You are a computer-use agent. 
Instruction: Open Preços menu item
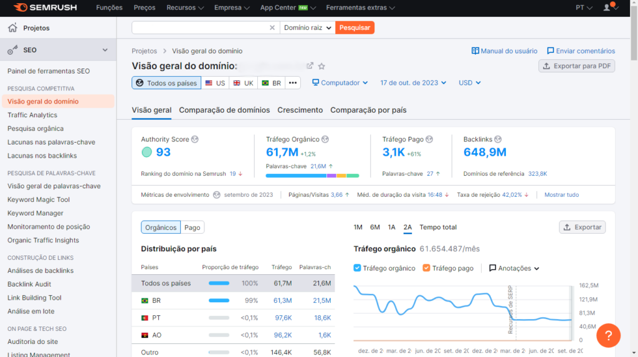coord(145,7)
